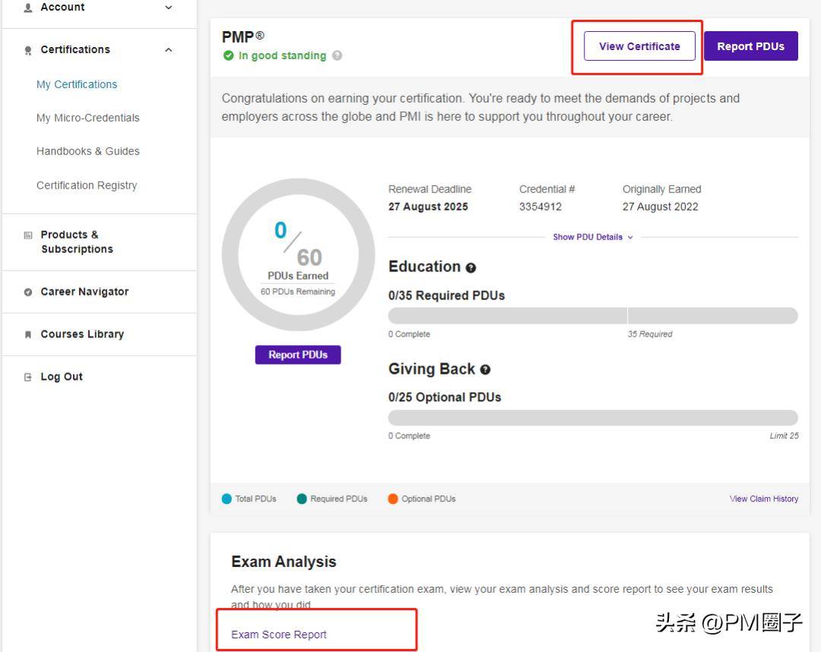Click the 35 Required marker label
The image size is (821, 652).
pyautogui.click(x=650, y=334)
